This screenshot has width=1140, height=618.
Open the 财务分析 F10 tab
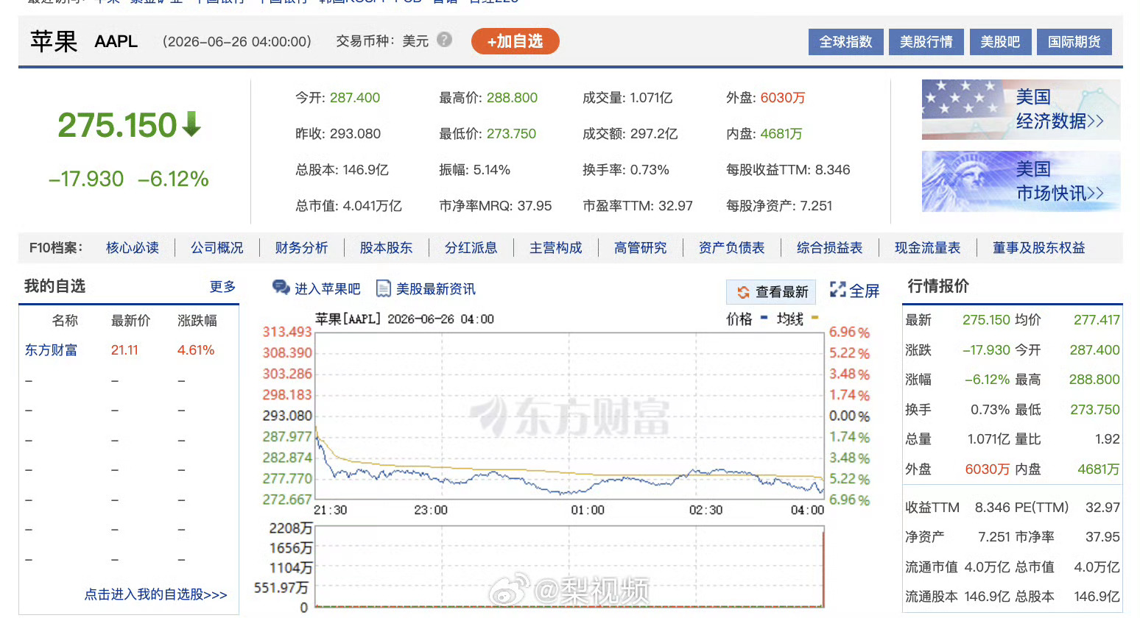click(301, 248)
